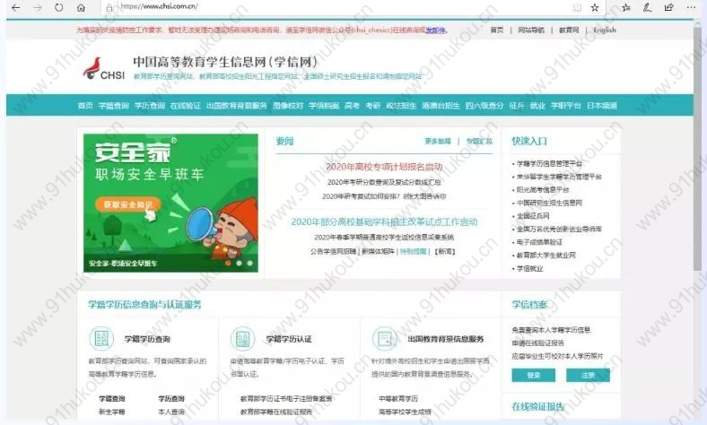Open 教育部大学生就业网 quick link
The height and width of the screenshot is (425, 707).
click(x=546, y=256)
